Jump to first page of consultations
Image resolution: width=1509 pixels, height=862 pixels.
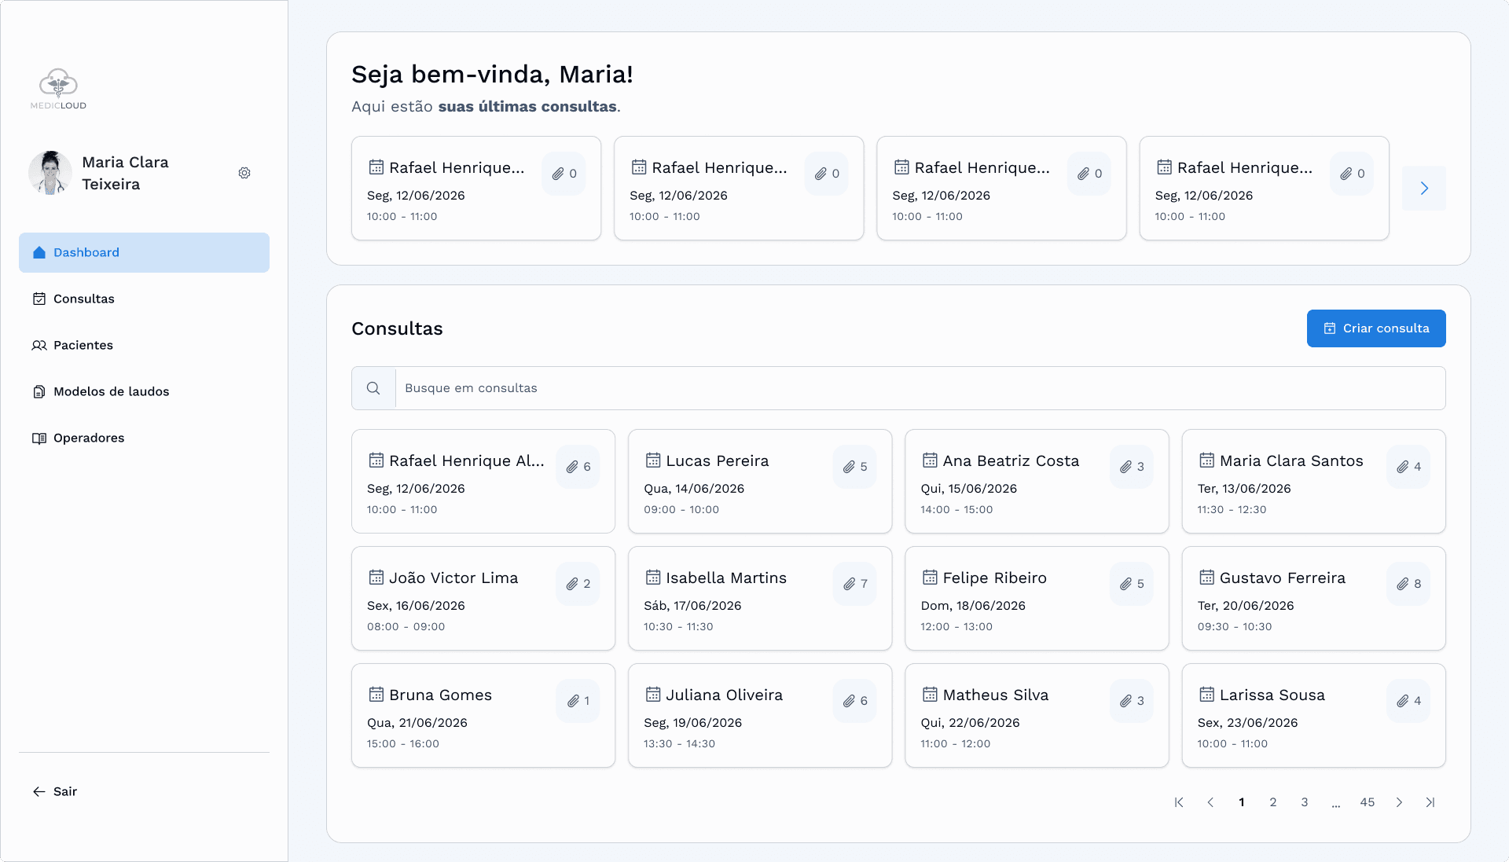(x=1179, y=802)
